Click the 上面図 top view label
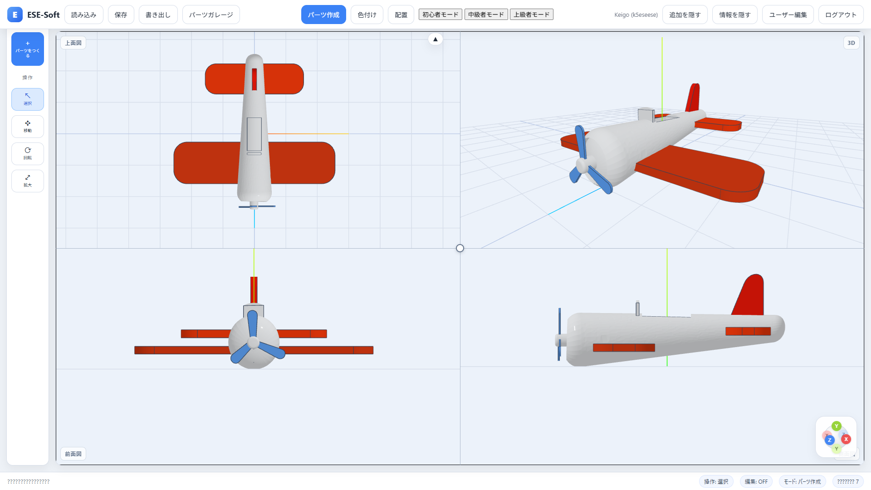This screenshot has height=490, width=871. coord(73,43)
